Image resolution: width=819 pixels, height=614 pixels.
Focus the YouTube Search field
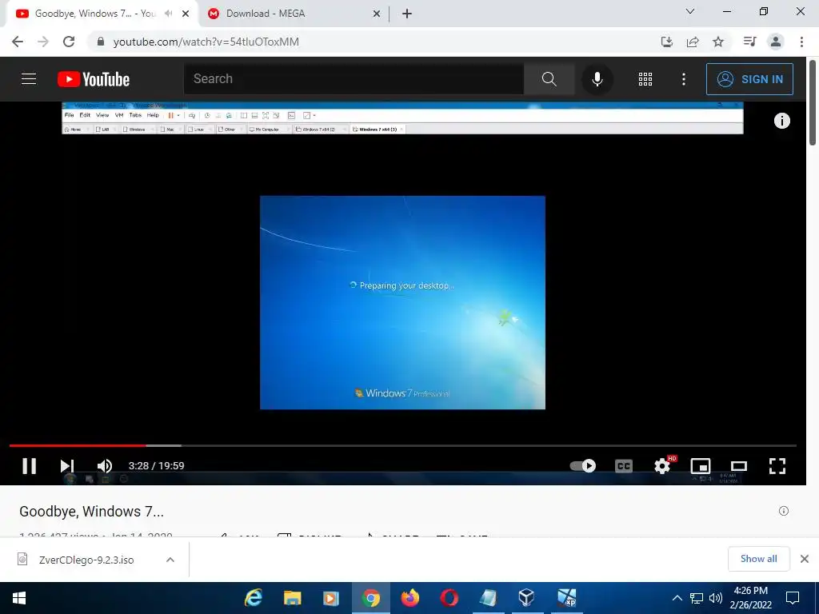pos(354,79)
